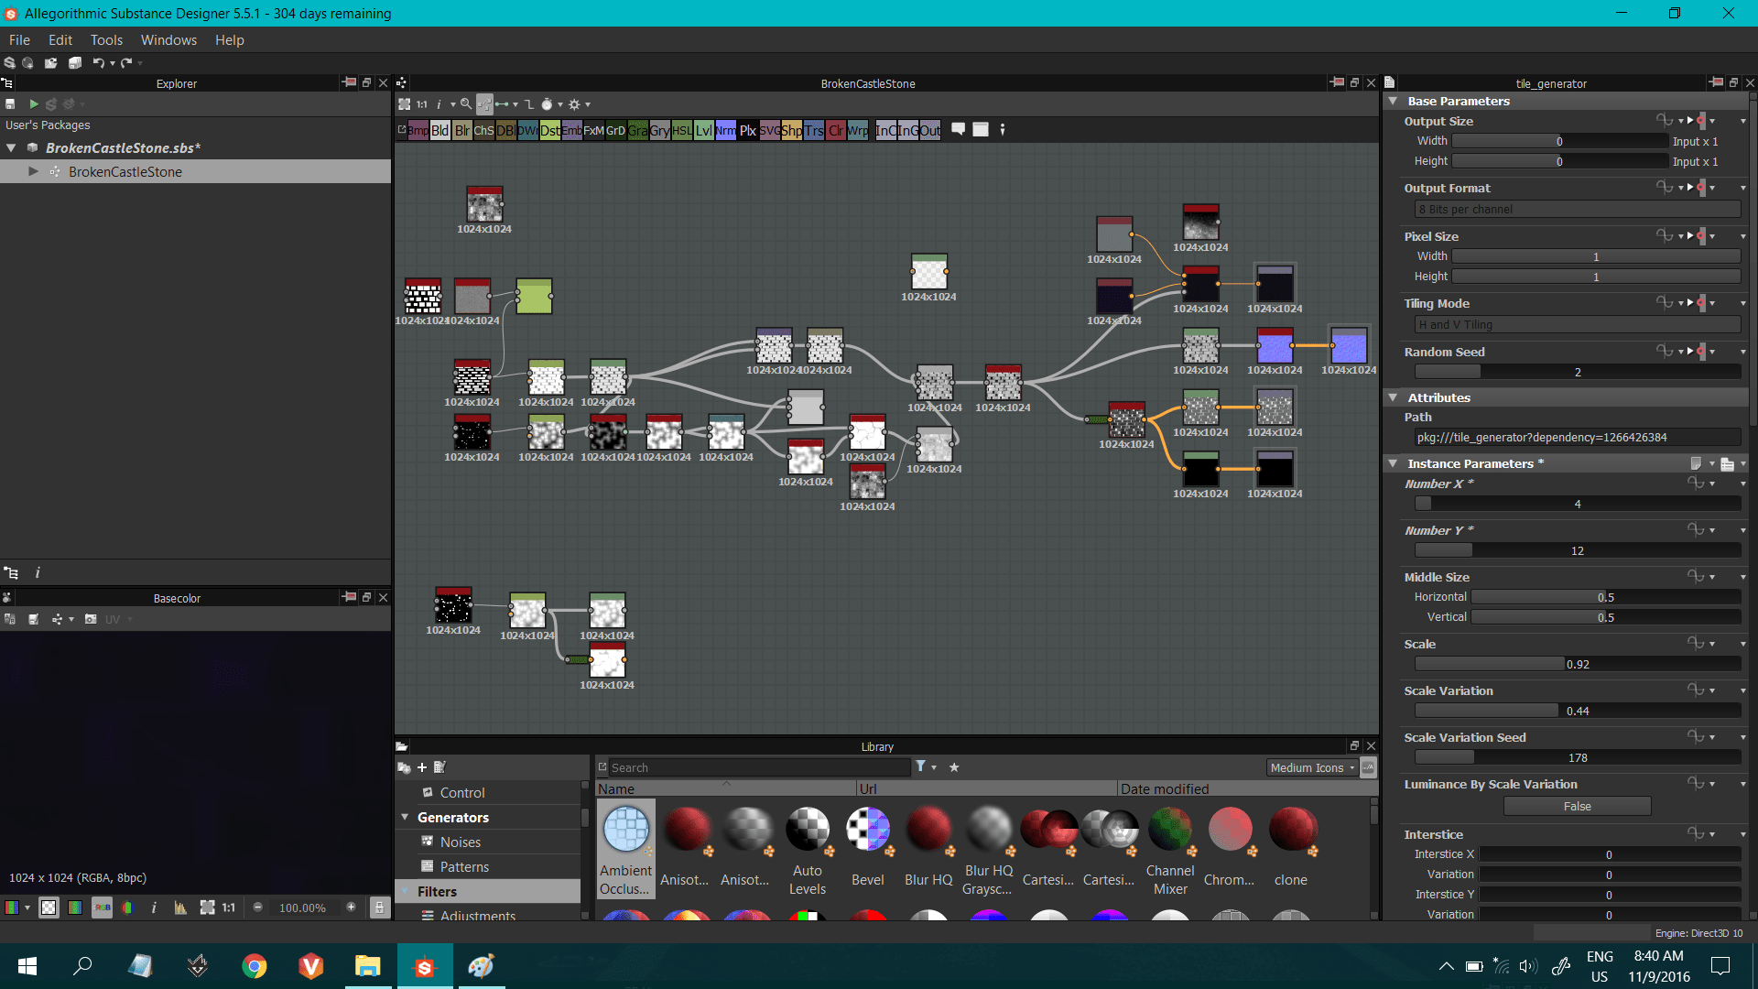This screenshot has height=989, width=1758.
Task: Click the Library search field
Action: pyautogui.click(x=759, y=767)
